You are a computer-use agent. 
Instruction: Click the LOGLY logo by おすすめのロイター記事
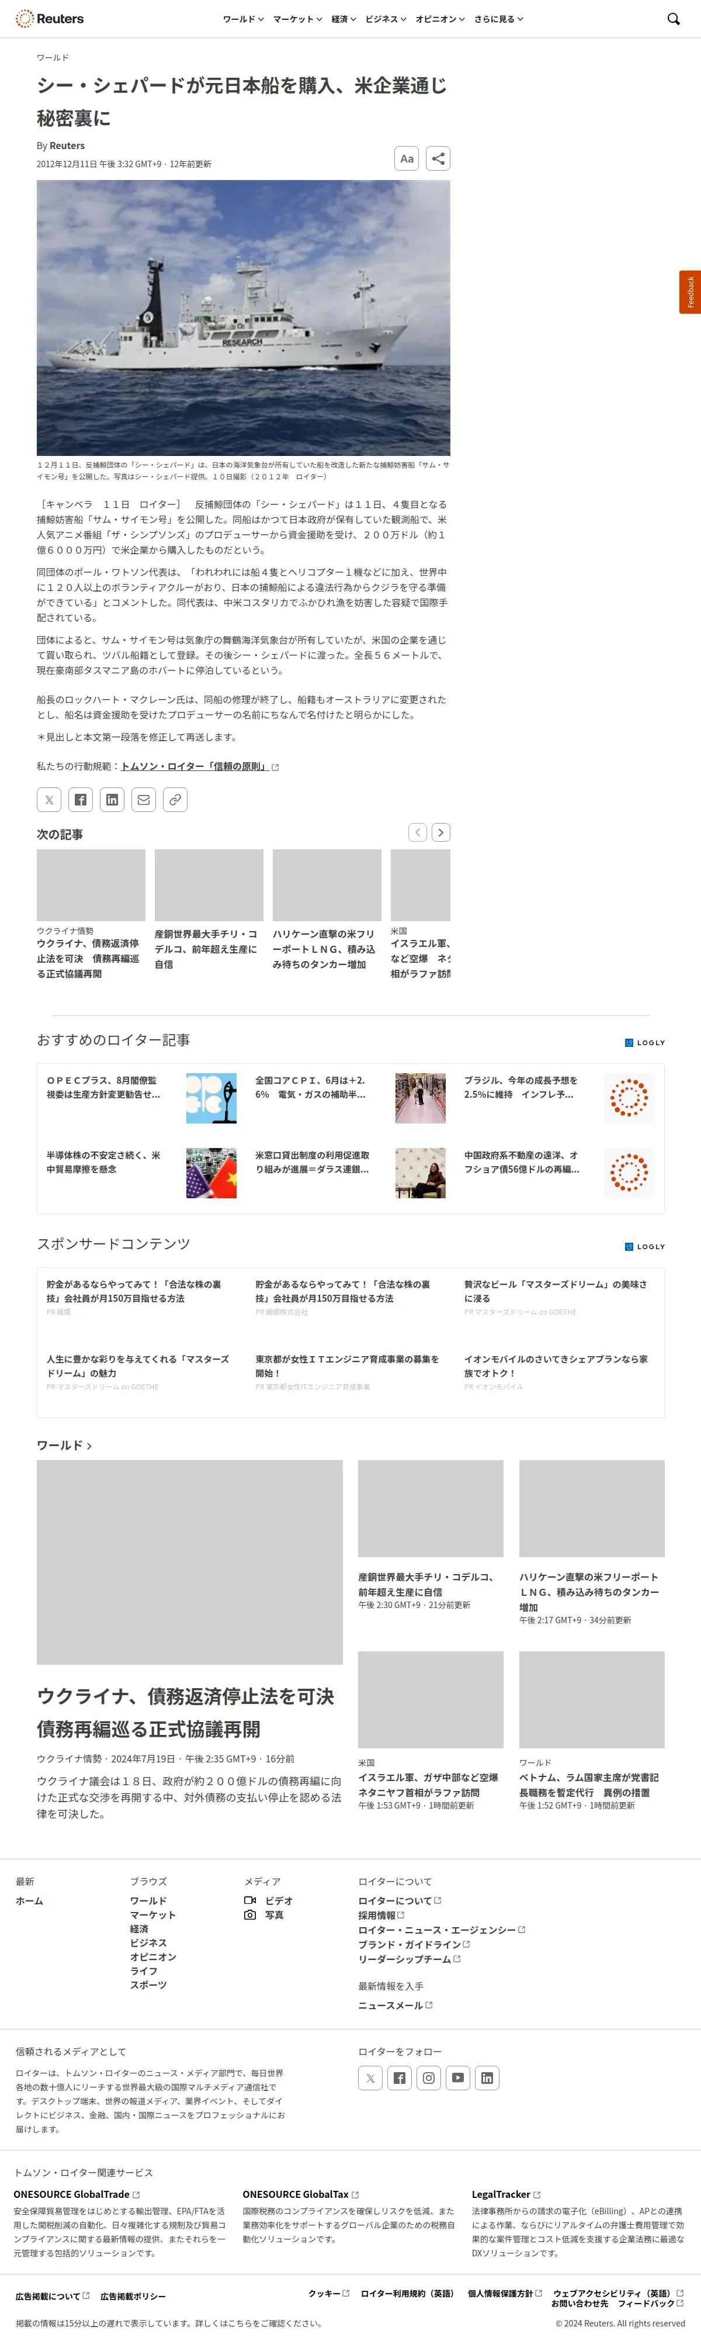[x=645, y=1043]
